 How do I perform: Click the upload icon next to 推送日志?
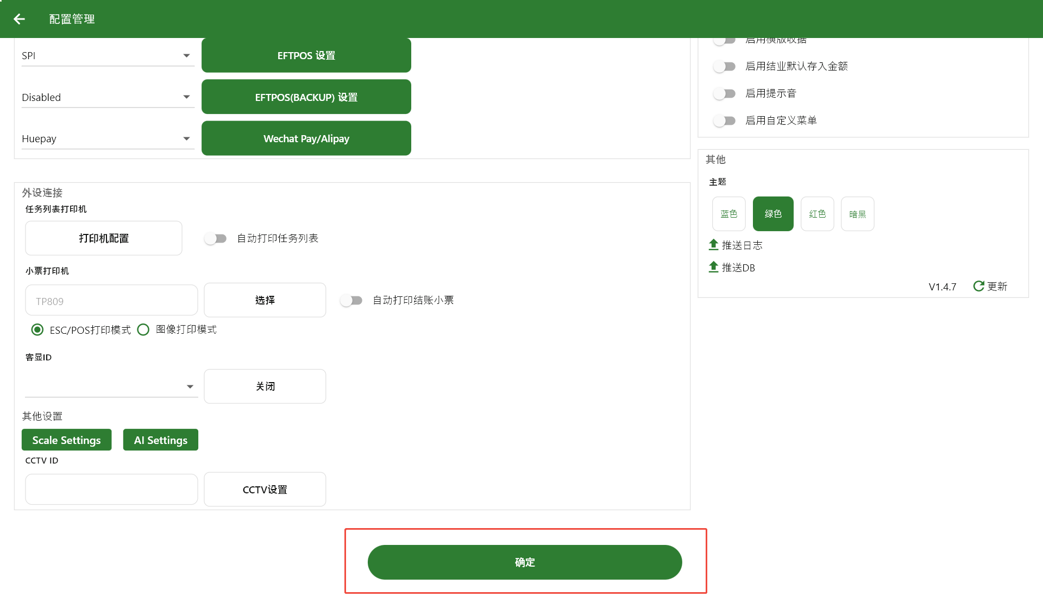[x=714, y=245]
